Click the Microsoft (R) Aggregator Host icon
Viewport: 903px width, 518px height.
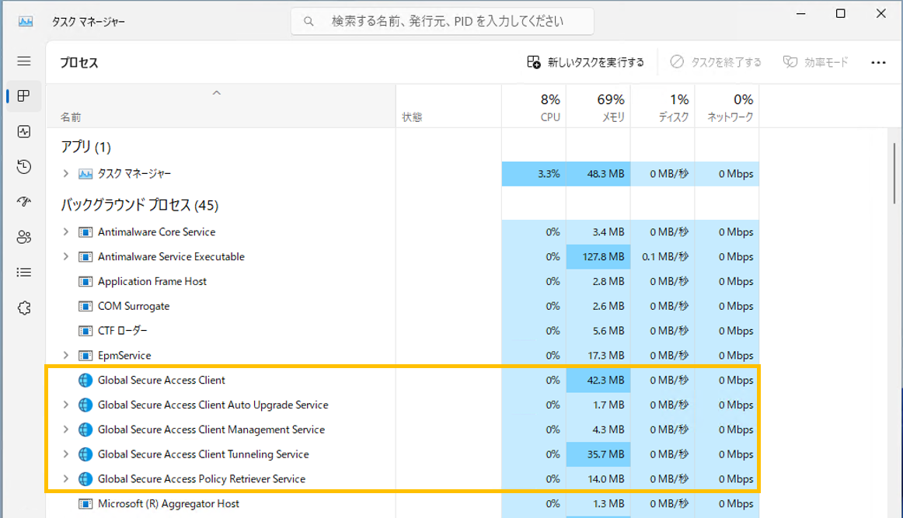85,504
